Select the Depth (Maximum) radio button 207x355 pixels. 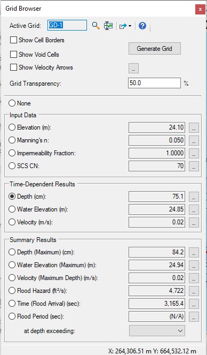coord(12,252)
